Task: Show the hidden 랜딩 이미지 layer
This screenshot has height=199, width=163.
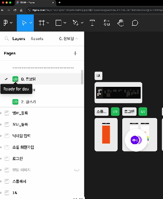Action: pyautogui.click(x=77, y=170)
